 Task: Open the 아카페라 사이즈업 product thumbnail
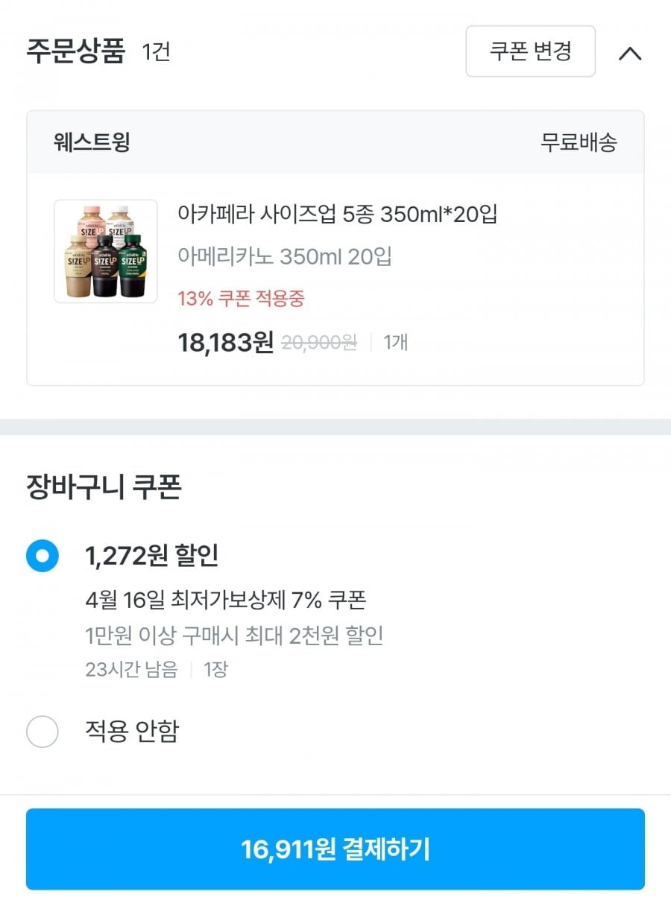point(106,252)
